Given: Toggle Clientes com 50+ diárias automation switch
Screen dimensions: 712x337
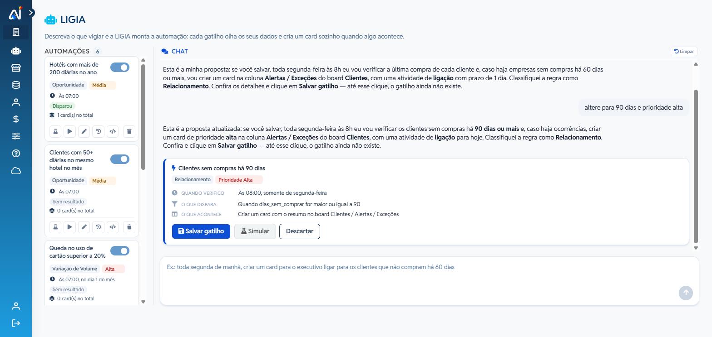Looking at the screenshot, I should pyautogui.click(x=120, y=159).
